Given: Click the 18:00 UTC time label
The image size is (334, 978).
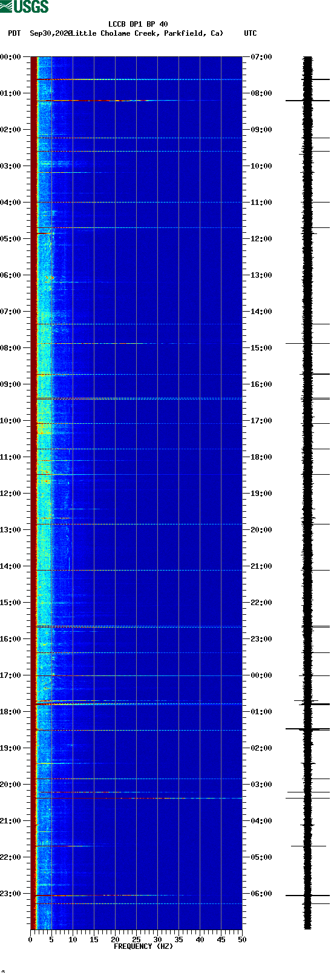Looking at the screenshot, I should click(261, 457).
